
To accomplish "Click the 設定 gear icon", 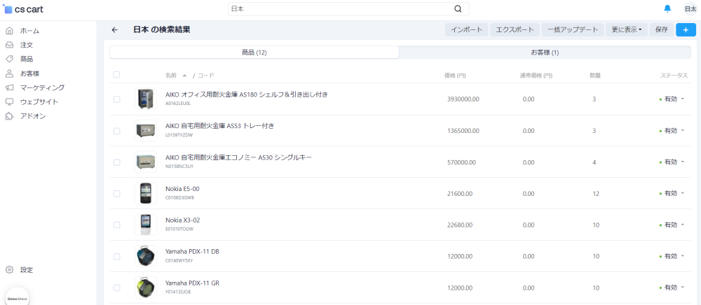I will (9, 270).
